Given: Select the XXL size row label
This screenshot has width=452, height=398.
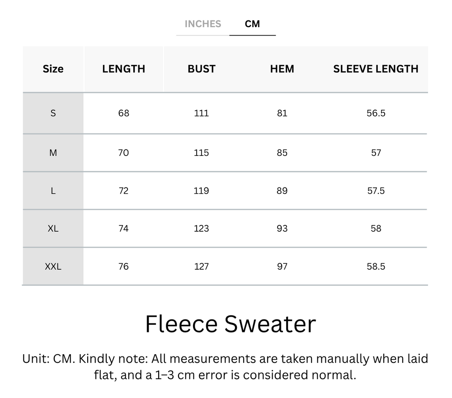Looking at the screenshot, I should (x=53, y=267).
